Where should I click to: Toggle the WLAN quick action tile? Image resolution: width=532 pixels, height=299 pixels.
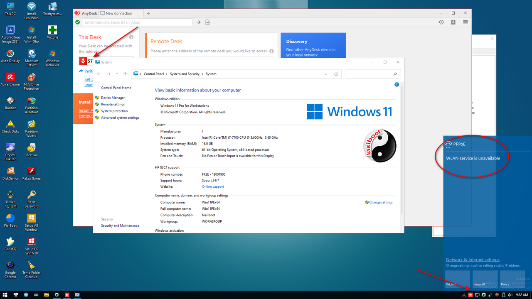(458, 279)
